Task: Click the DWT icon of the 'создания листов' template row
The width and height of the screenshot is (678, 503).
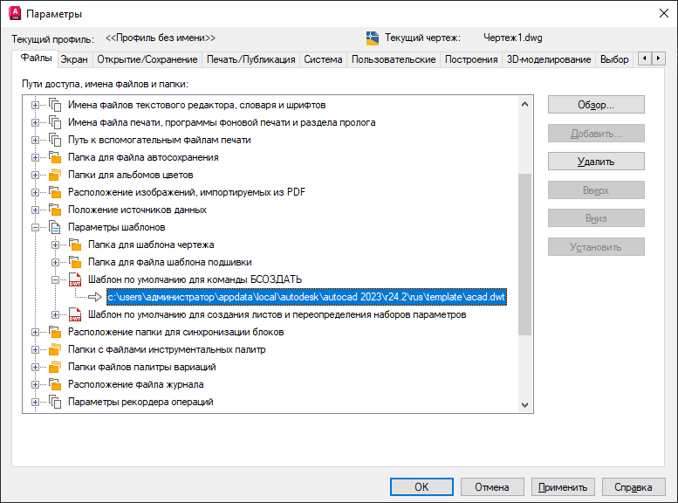Action: [75, 314]
